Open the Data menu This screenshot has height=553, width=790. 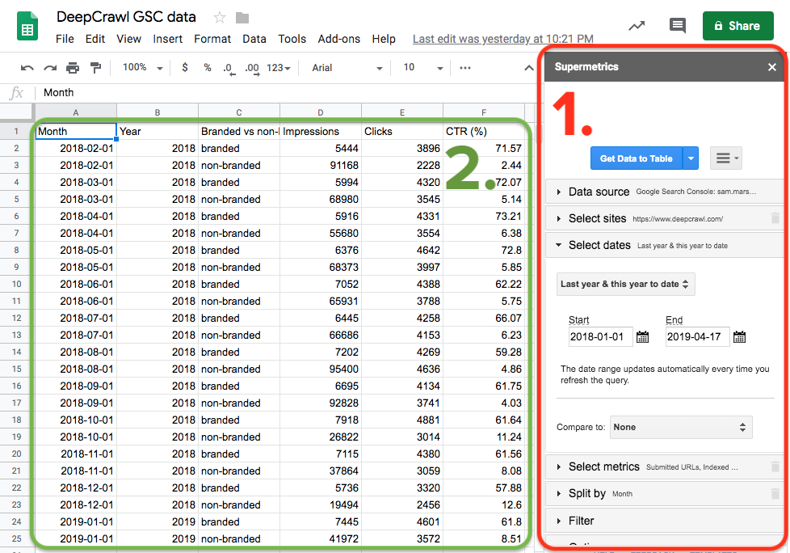click(254, 39)
